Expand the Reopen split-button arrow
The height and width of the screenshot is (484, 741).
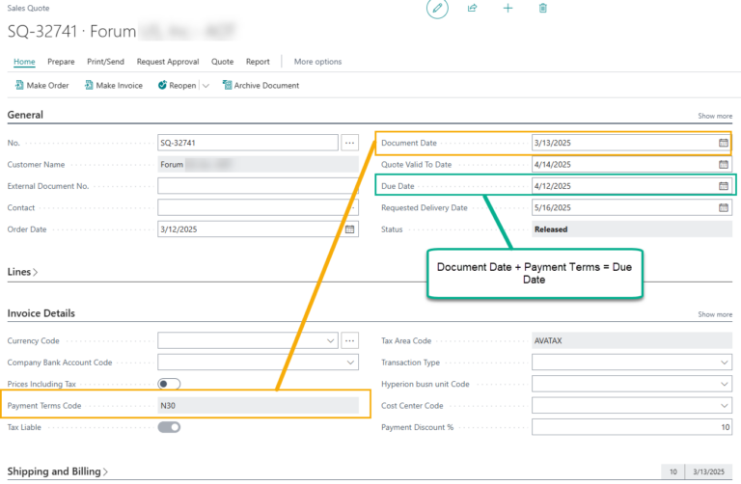pos(206,86)
